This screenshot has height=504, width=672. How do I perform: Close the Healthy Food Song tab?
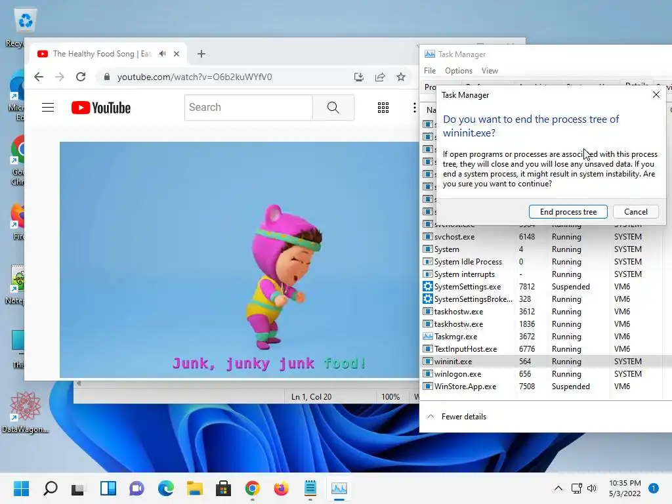click(x=177, y=54)
